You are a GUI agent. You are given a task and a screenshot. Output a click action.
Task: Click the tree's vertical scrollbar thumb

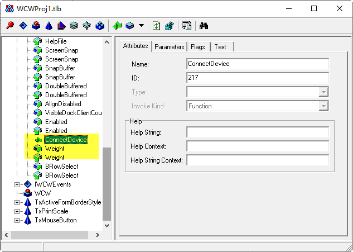(107, 184)
